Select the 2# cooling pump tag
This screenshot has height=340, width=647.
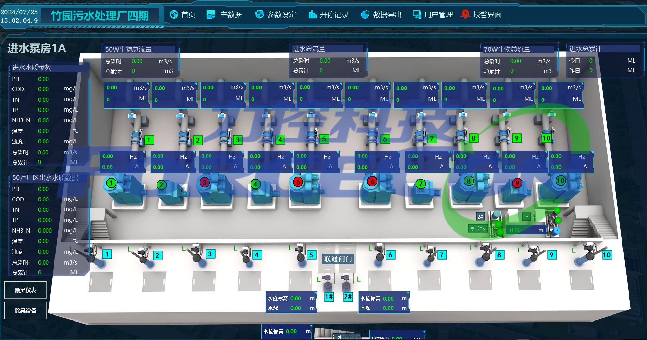[480, 217]
